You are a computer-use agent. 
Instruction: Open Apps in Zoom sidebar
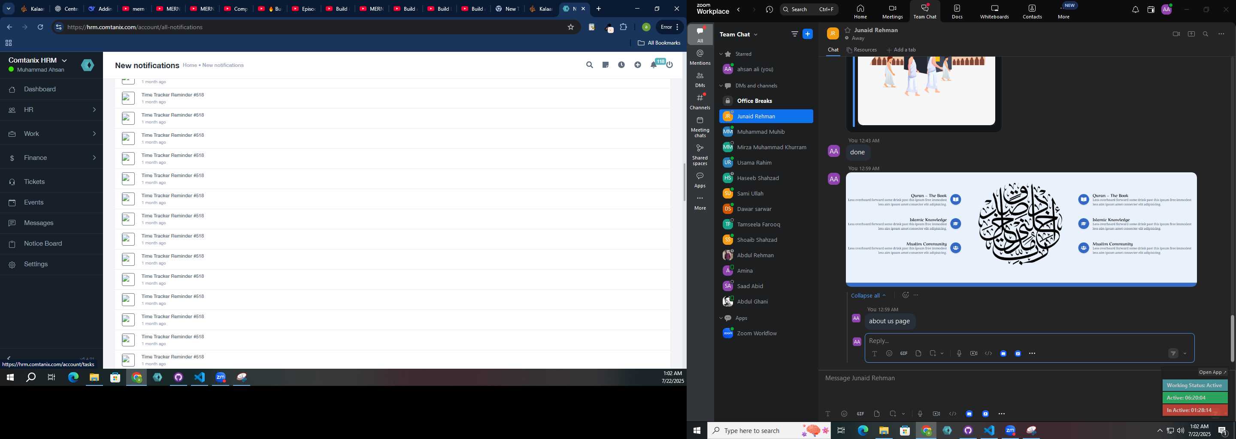click(700, 180)
